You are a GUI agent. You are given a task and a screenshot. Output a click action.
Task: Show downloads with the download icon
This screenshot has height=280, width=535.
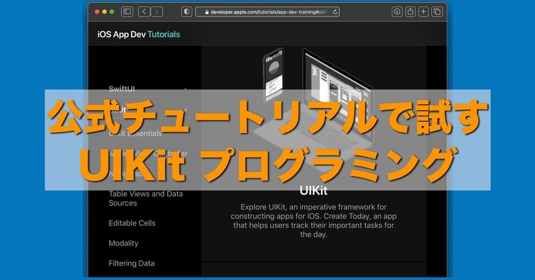click(x=397, y=11)
